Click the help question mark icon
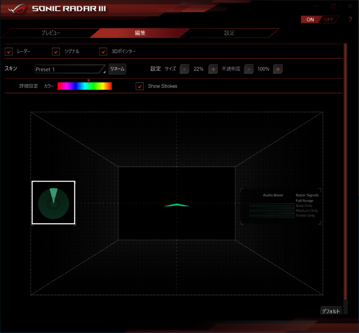This screenshot has height=333, width=359. (x=350, y=20)
